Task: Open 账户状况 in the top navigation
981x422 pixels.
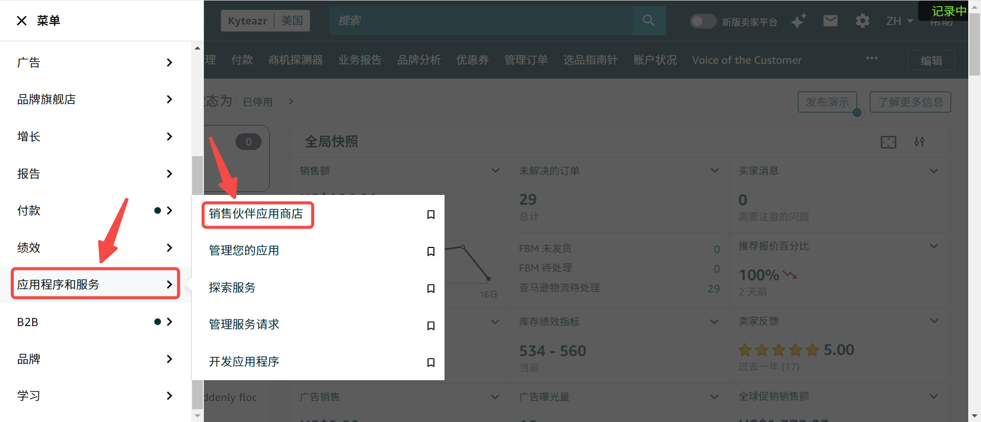Action: pos(655,60)
